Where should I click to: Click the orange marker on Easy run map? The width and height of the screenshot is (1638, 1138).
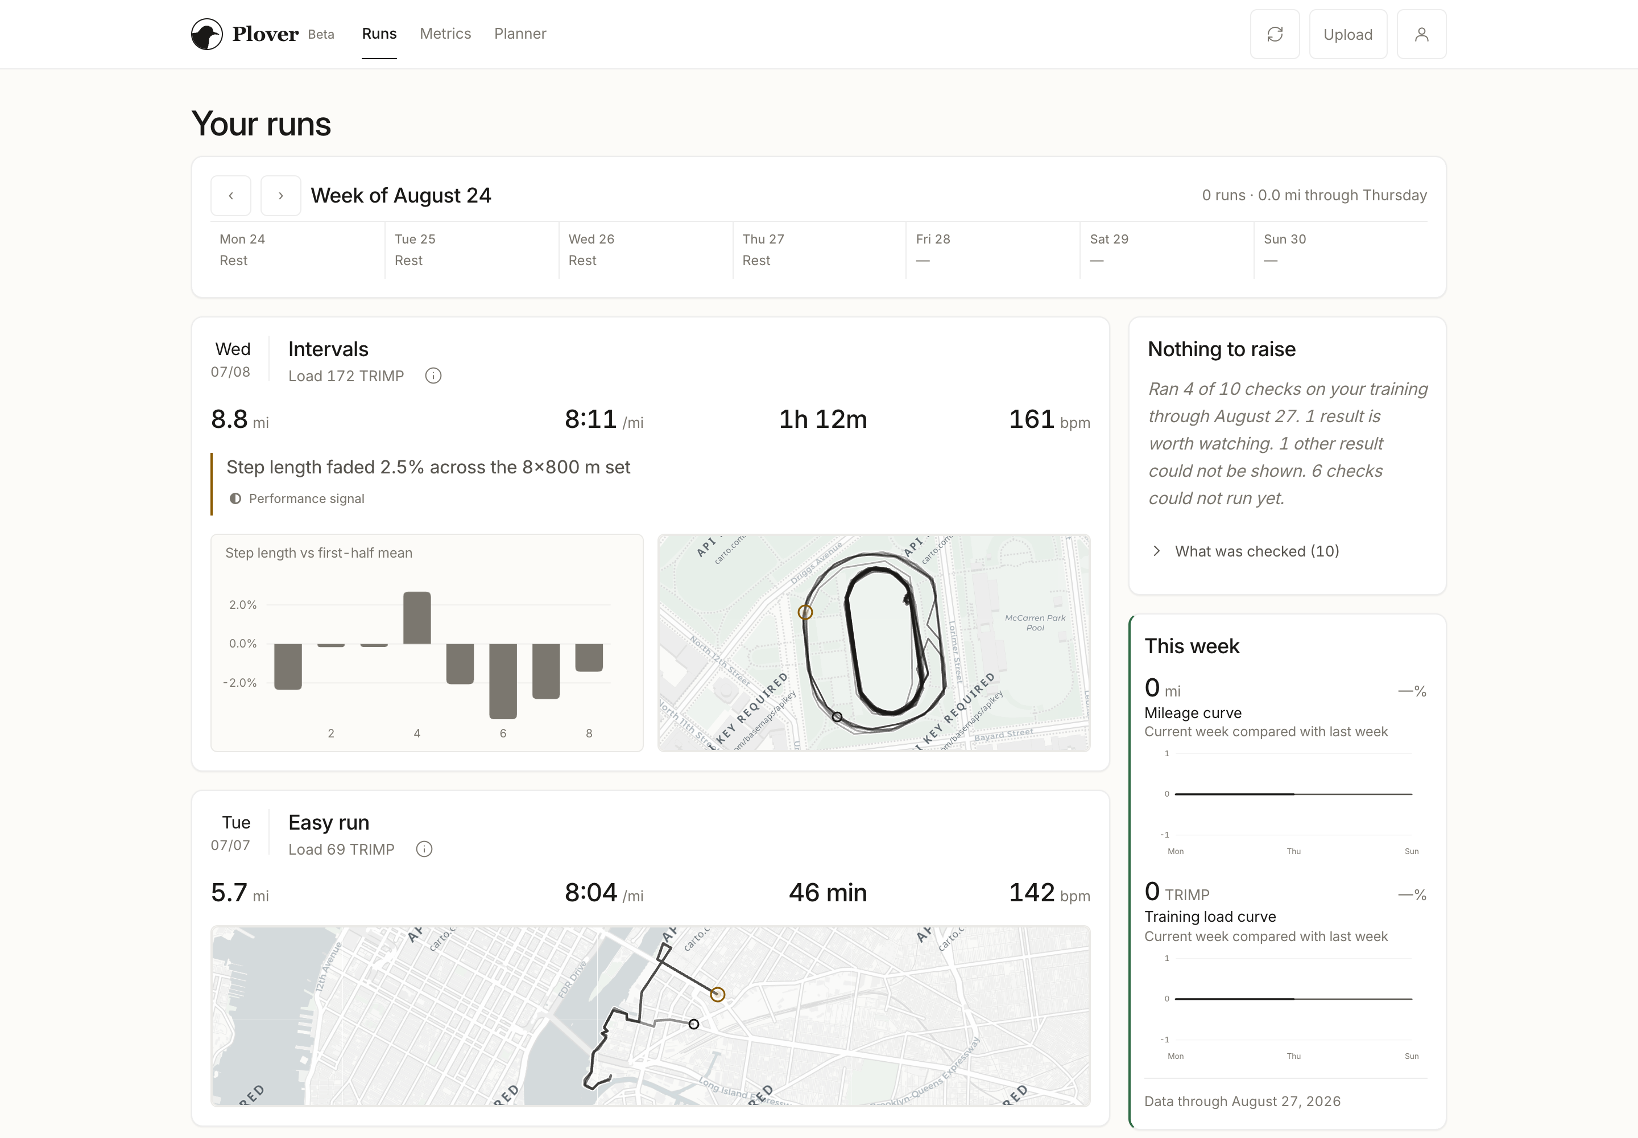718,994
